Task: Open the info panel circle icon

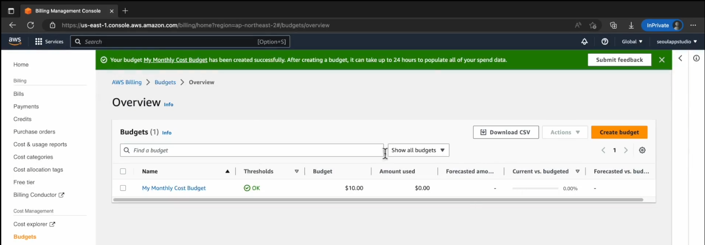Action: [697, 59]
